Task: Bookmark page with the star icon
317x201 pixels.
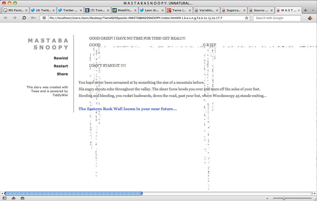Action: point(247,18)
